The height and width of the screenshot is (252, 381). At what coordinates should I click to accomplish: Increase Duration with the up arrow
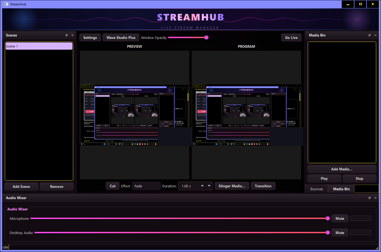pos(202,186)
